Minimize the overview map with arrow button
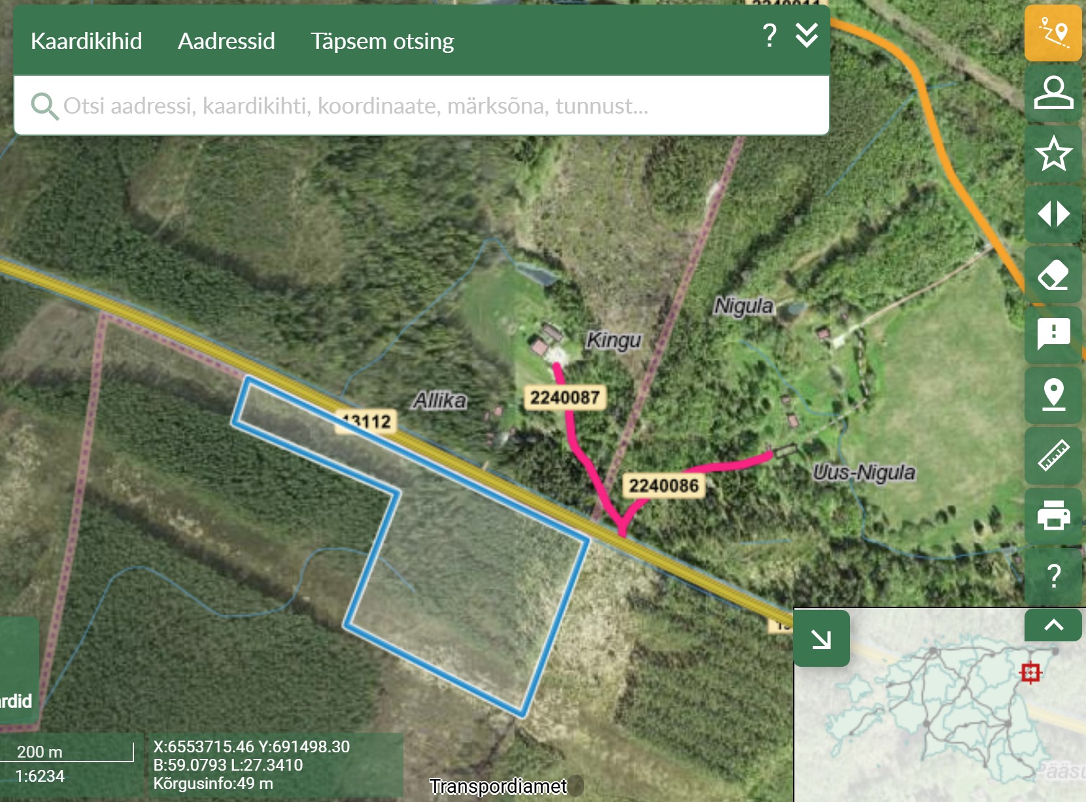This screenshot has height=802, width=1086. 821,639
